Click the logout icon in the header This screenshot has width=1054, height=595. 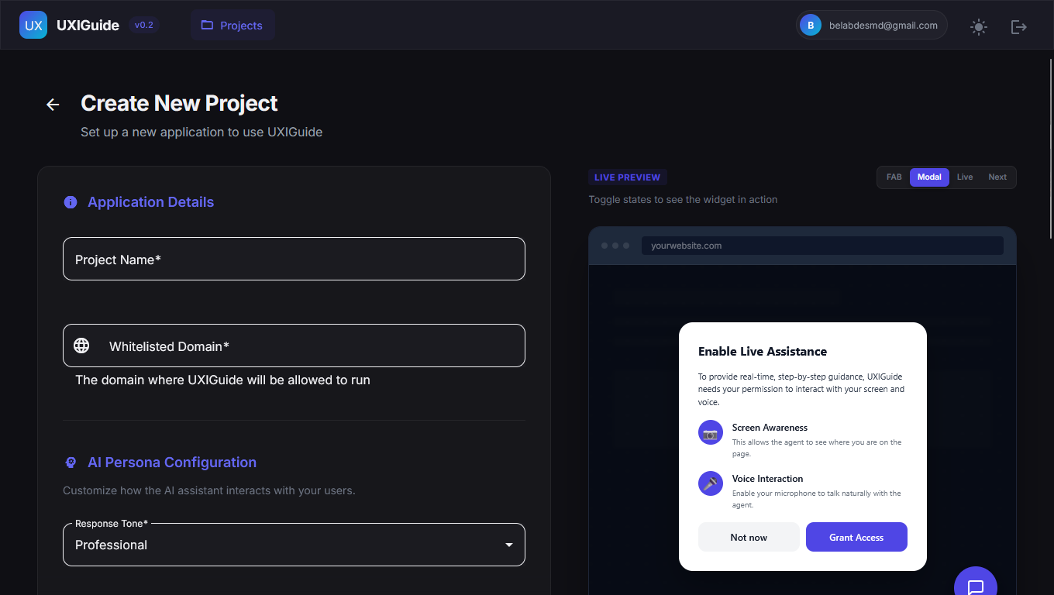(1019, 27)
